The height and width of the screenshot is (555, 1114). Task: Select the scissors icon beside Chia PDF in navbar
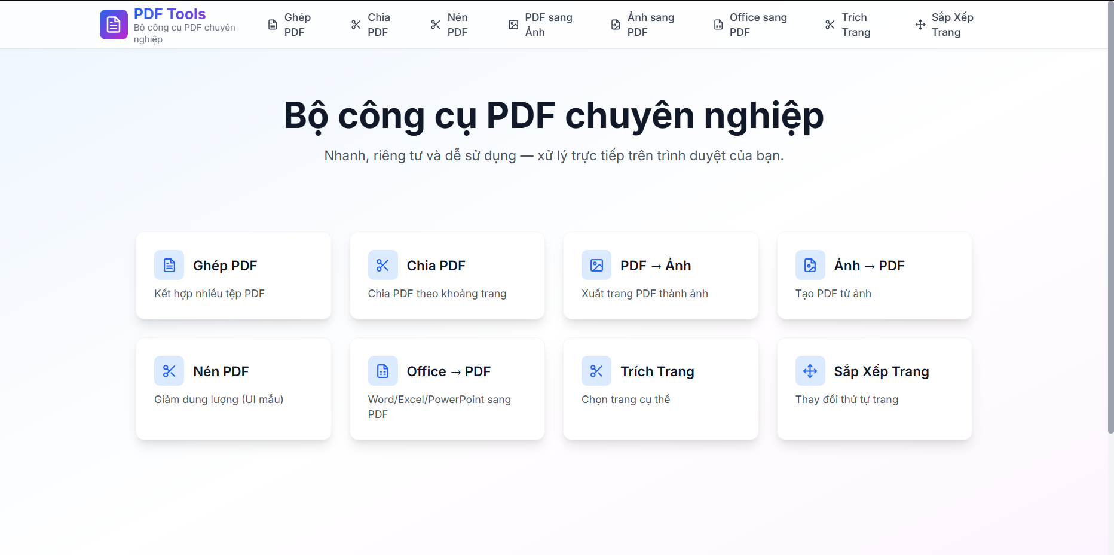click(356, 24)
